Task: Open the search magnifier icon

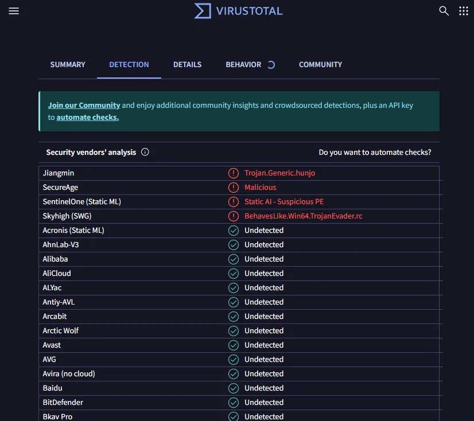Action: point(444,11)
